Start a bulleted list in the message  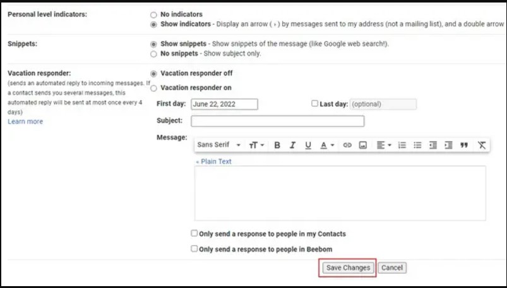[x=417, y=145]
